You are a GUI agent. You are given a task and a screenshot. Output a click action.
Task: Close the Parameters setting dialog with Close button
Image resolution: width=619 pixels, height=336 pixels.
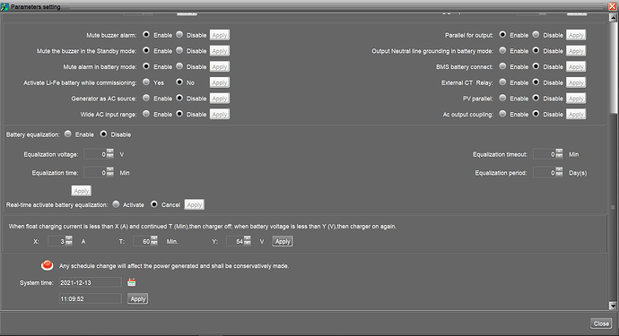[x=601, y=323]
